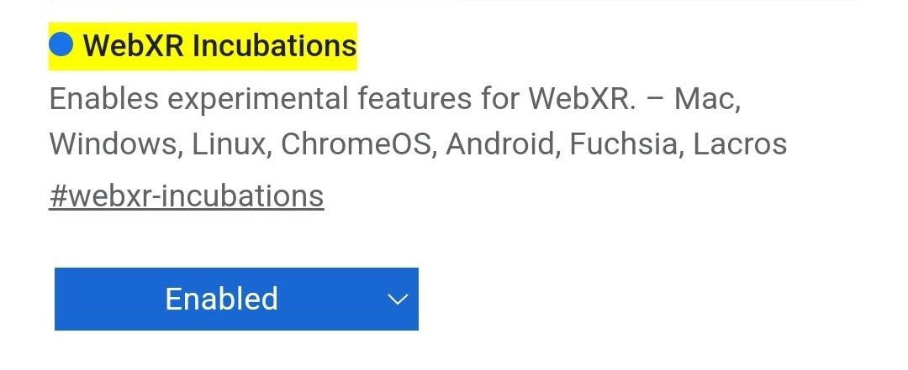Open the Enabled dropdown for WebXR Incubations
This screenshot has height=370, width=908.
coord(236,300)
